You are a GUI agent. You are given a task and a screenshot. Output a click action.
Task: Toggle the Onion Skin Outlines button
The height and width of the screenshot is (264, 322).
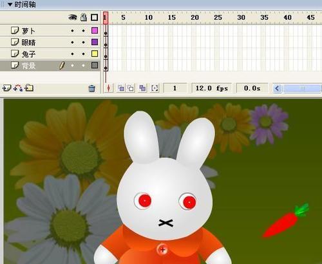point(131,88)
